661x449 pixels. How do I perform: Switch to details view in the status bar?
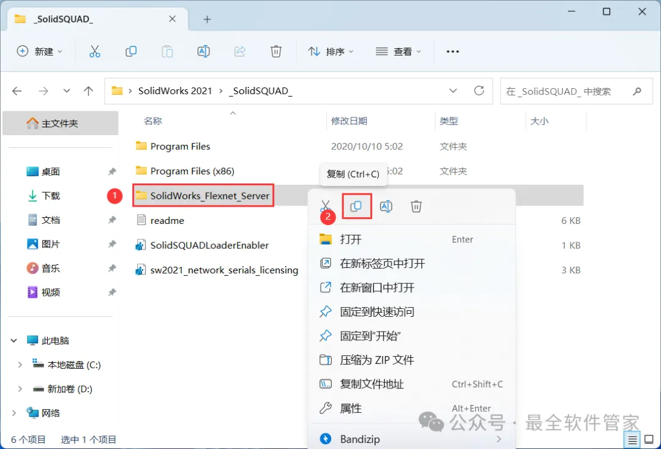pyautogui.click(x=632, y=440)
